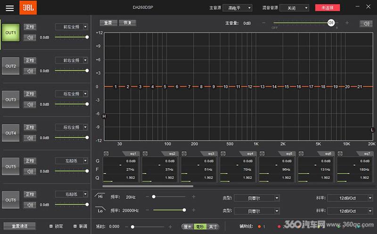Increase the delay (延时) with the plus icon
This screenshot has height=234, width=377.
[x=170, y=226]
